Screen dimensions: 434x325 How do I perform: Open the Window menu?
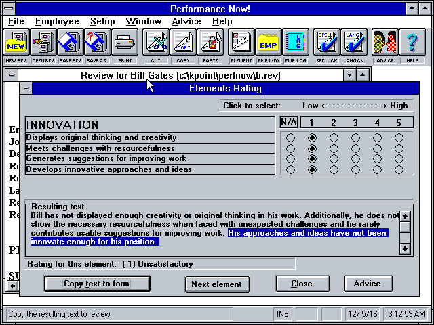pyautogui.click(x=143, y=21)
